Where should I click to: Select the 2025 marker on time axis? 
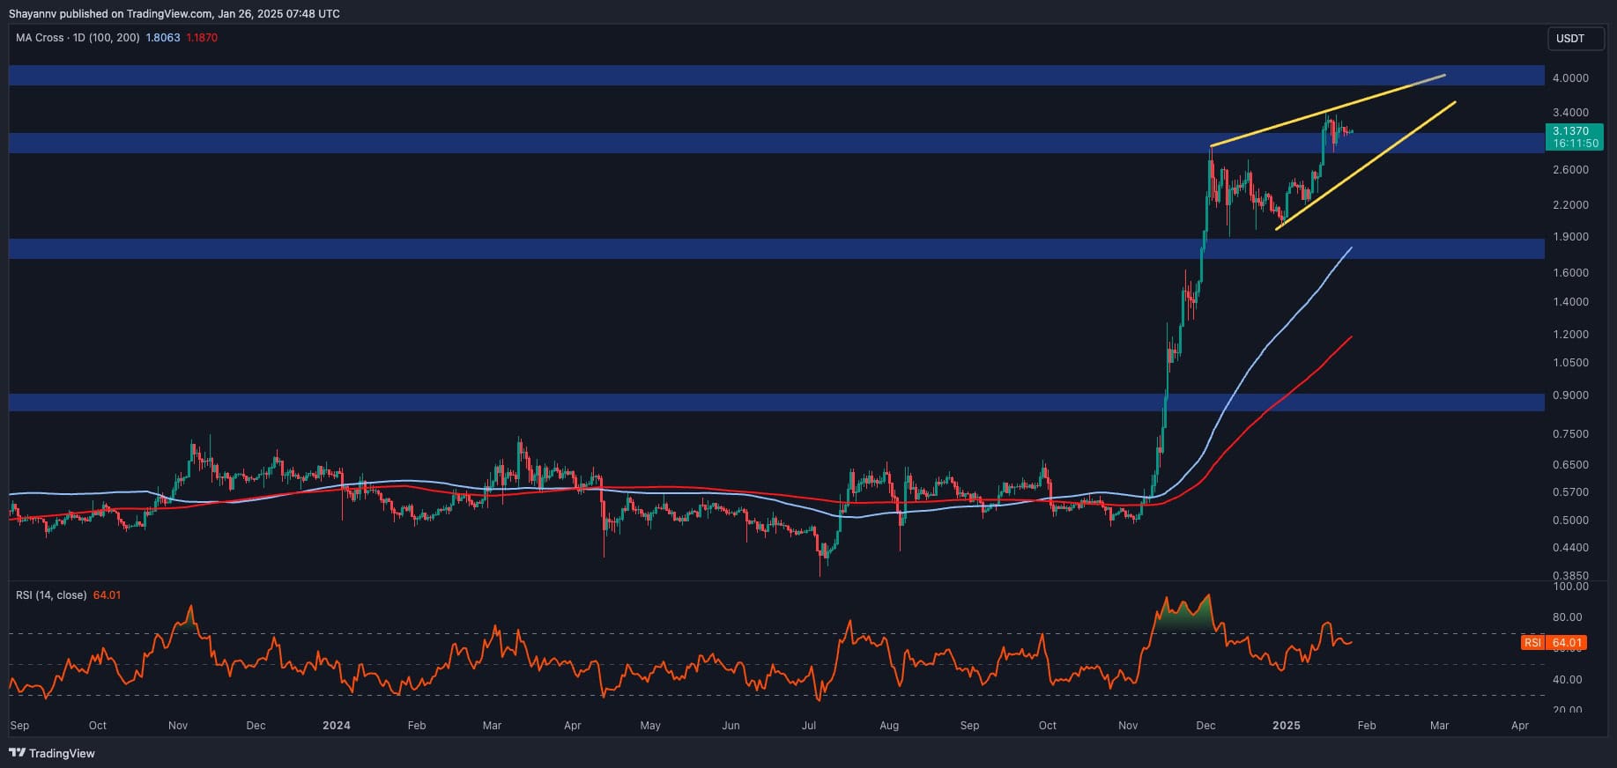pos(1286,726)
